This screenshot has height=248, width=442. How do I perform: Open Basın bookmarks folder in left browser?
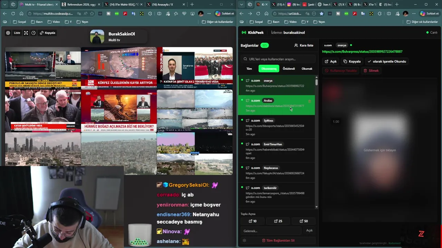[37, 22]
